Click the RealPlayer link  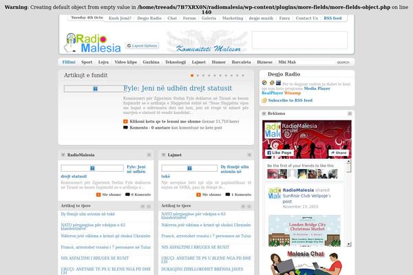[x=273, y=93]
